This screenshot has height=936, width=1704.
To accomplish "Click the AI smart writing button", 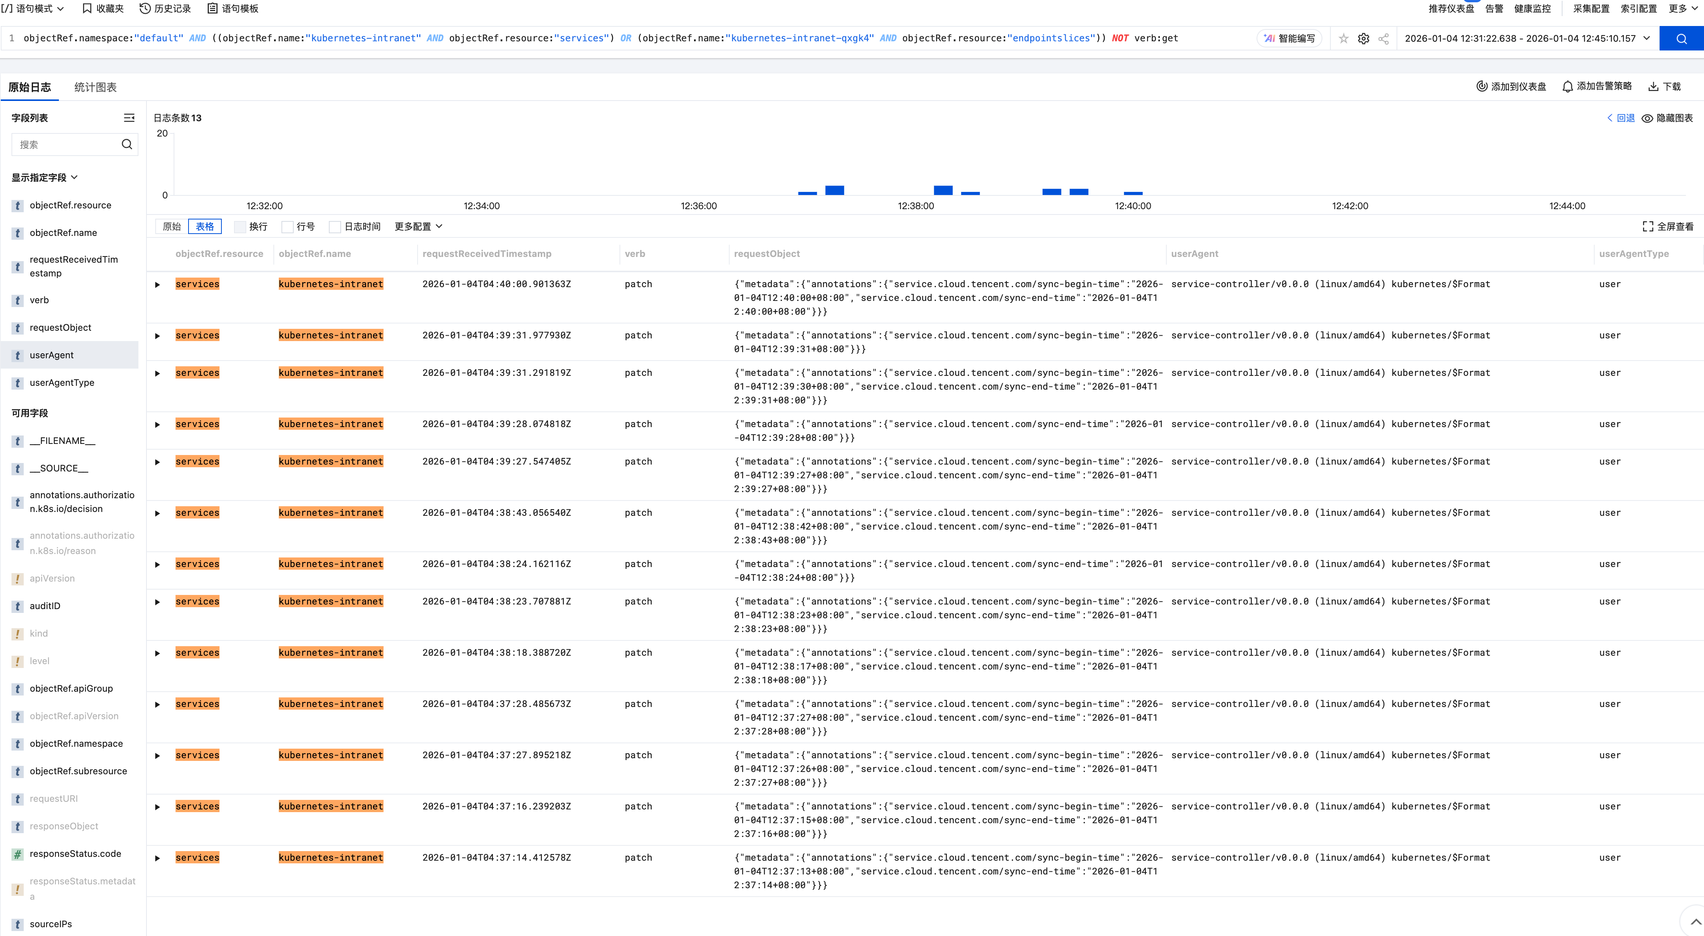I will pos(1289,38).
